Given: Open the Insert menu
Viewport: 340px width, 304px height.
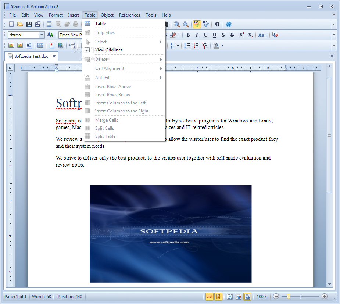Looking at the screenshot, I should (x=74, y=15).
